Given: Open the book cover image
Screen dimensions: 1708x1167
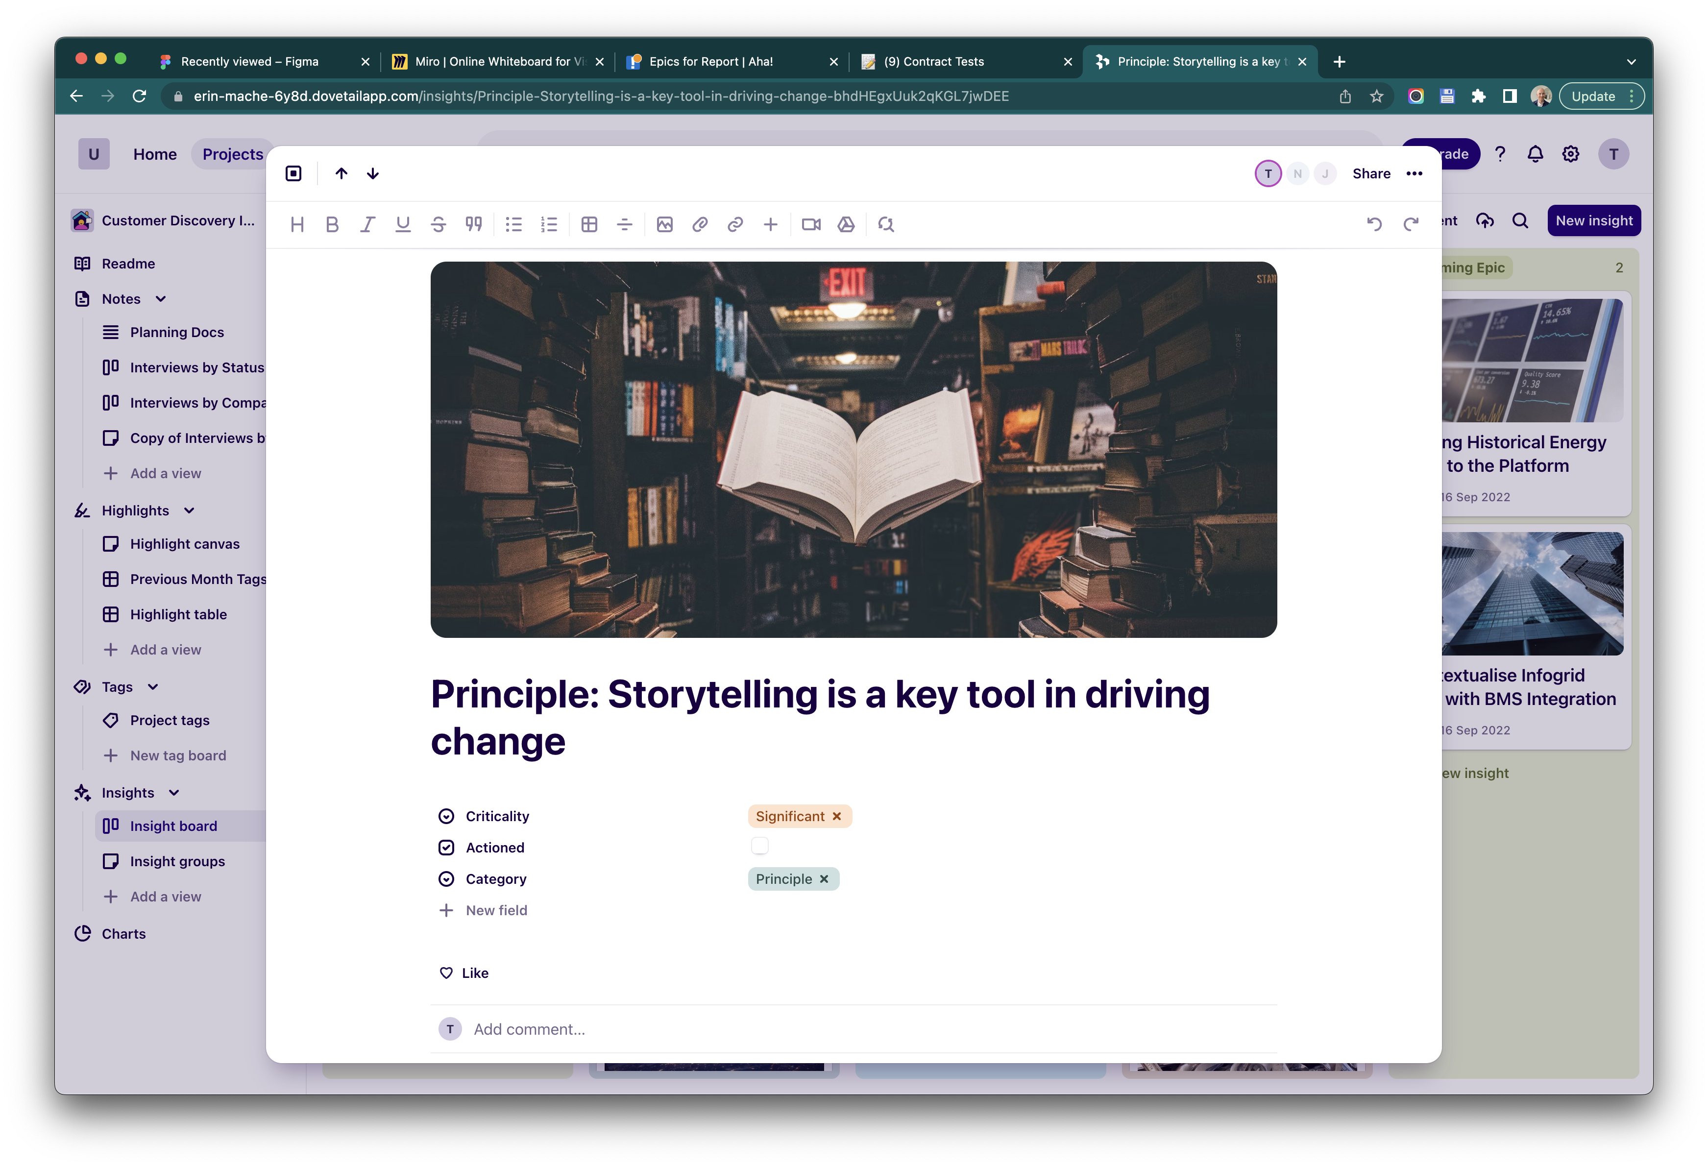Looking at the screenshot, I should pos(854,450).
